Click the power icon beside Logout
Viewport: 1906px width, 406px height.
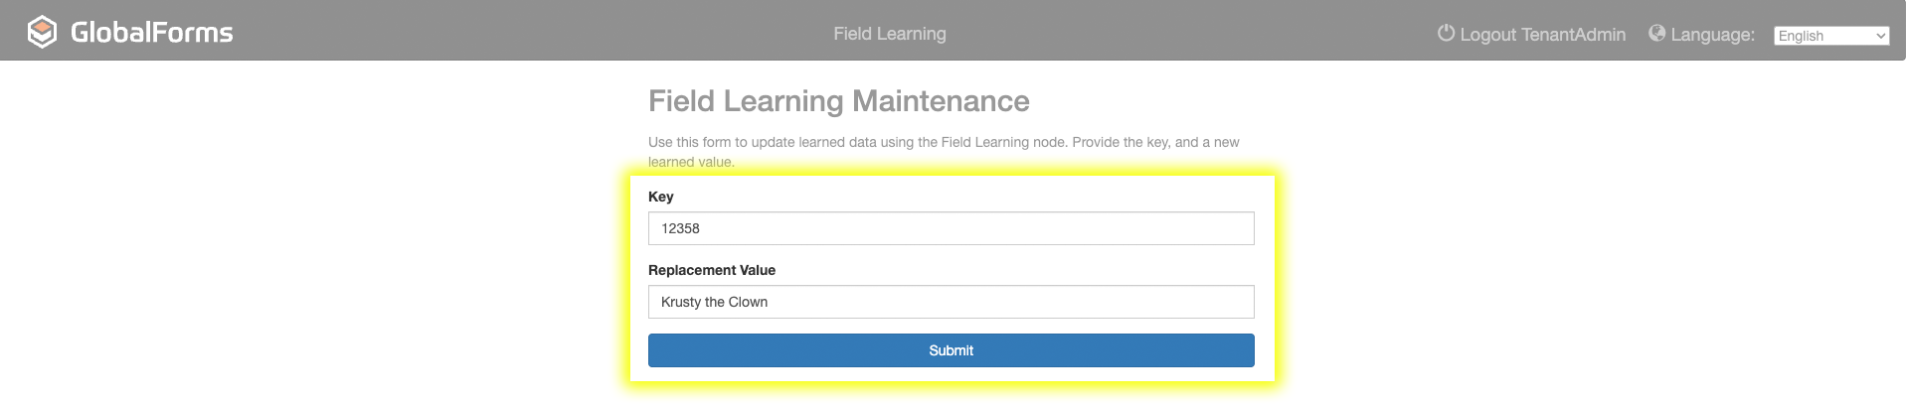[x=1446, y=33]
